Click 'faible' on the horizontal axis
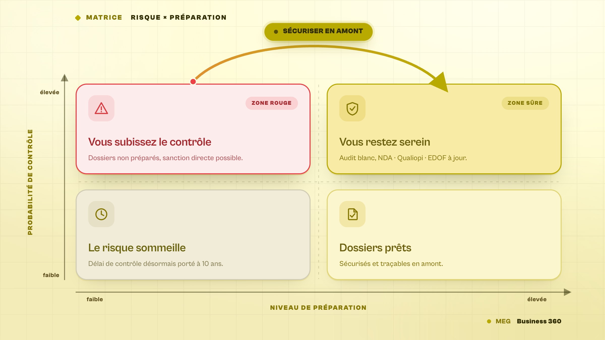 (95, 299)
